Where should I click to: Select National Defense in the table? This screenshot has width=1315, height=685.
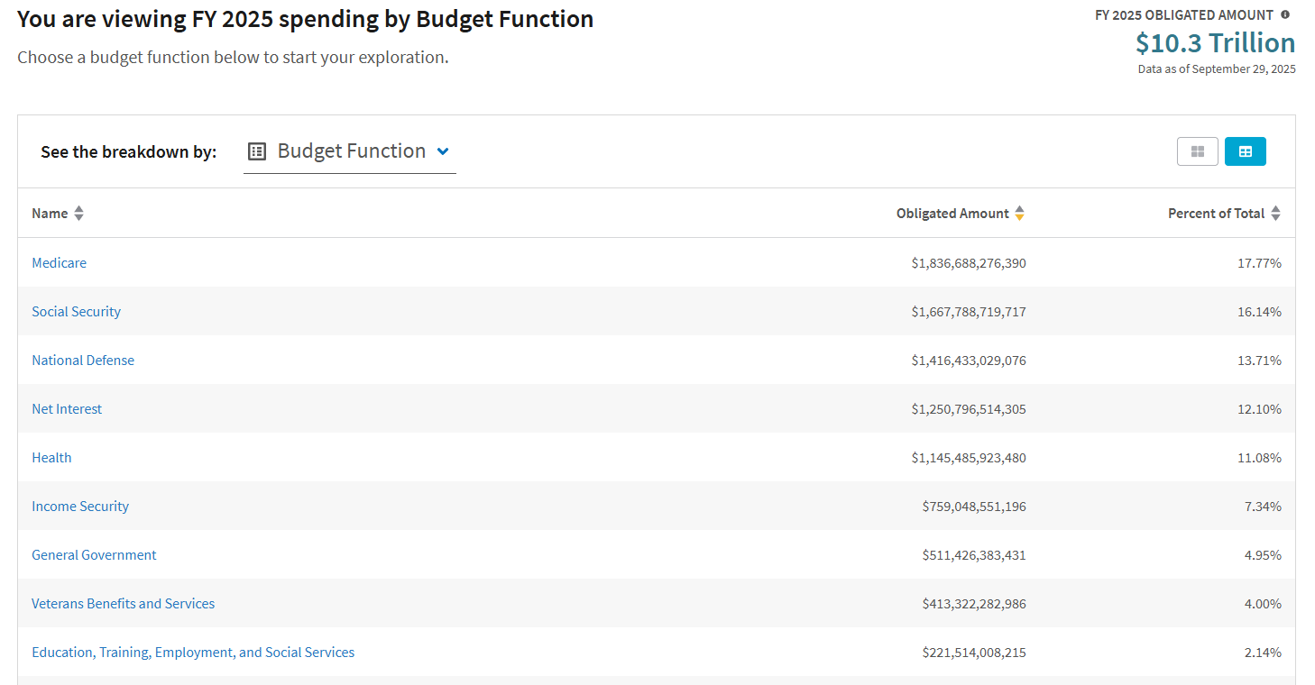click(83, 361)
